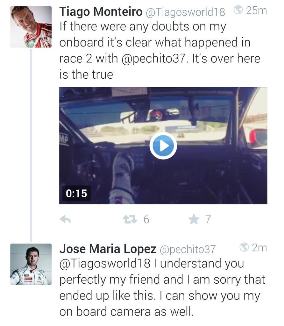View the retweet count of 6
This screenshot has width=284, height=326.
146,219
